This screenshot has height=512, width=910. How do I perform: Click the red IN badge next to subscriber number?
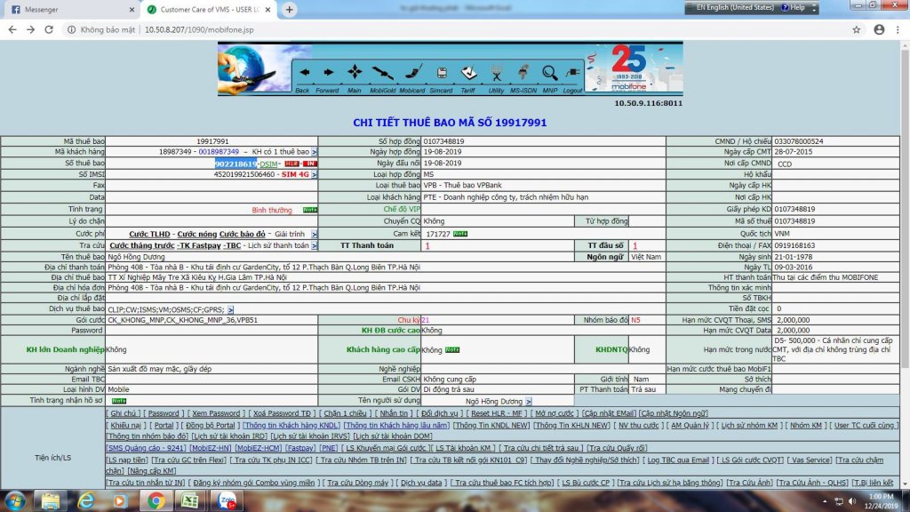point(310,164)
